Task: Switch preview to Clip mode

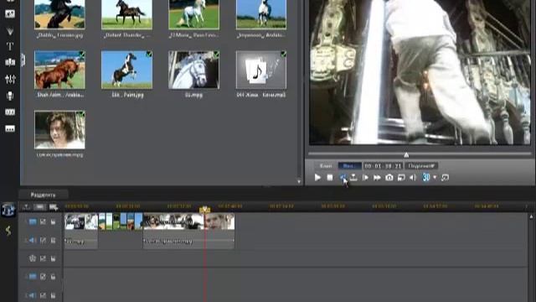Action: pos(326,166)
